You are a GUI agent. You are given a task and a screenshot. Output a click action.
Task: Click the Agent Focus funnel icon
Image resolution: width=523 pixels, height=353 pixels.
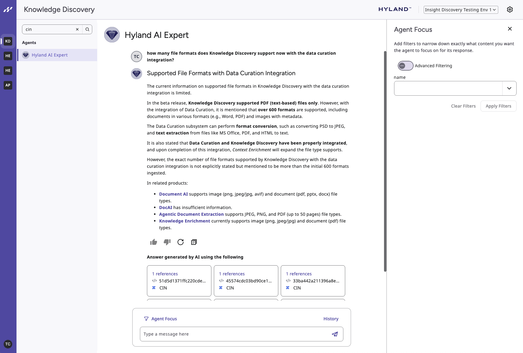click(x=146, y=319)
